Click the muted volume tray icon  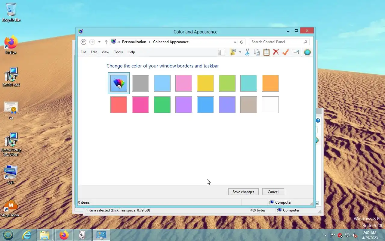point(355,235)
